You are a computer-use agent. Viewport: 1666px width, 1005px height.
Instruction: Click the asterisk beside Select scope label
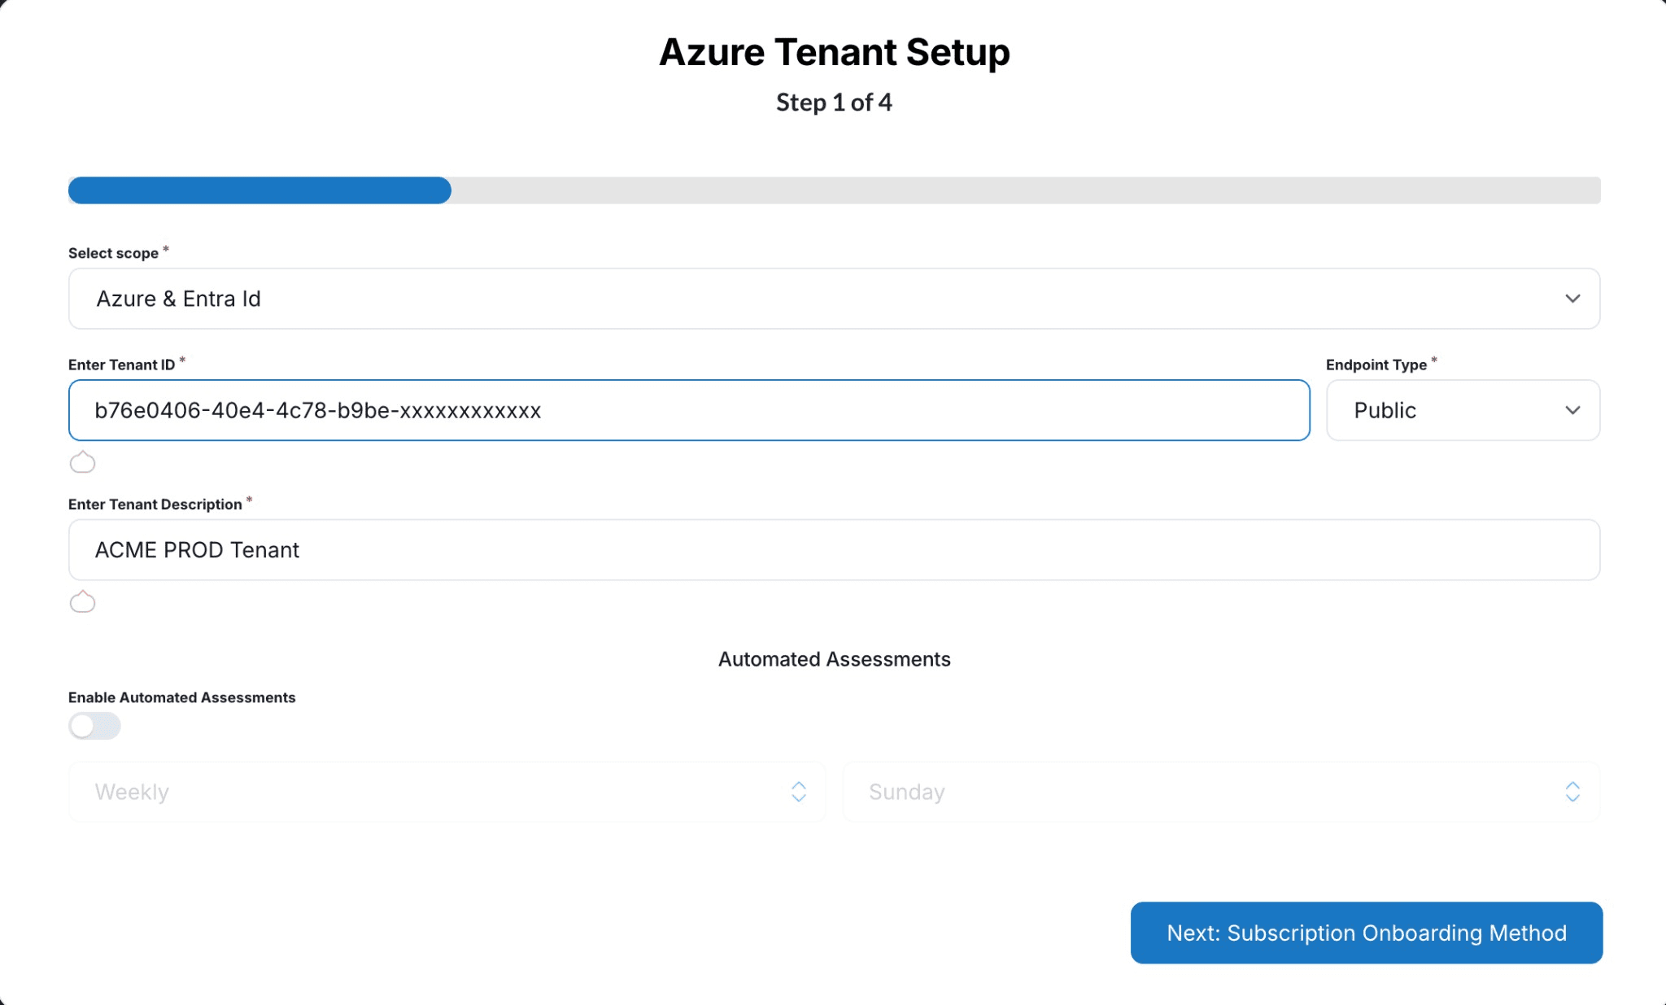point(166,247)
